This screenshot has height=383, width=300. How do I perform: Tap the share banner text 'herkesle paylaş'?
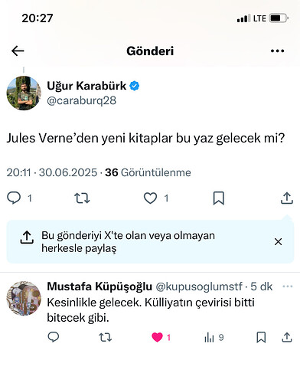(x=79, y=248)
